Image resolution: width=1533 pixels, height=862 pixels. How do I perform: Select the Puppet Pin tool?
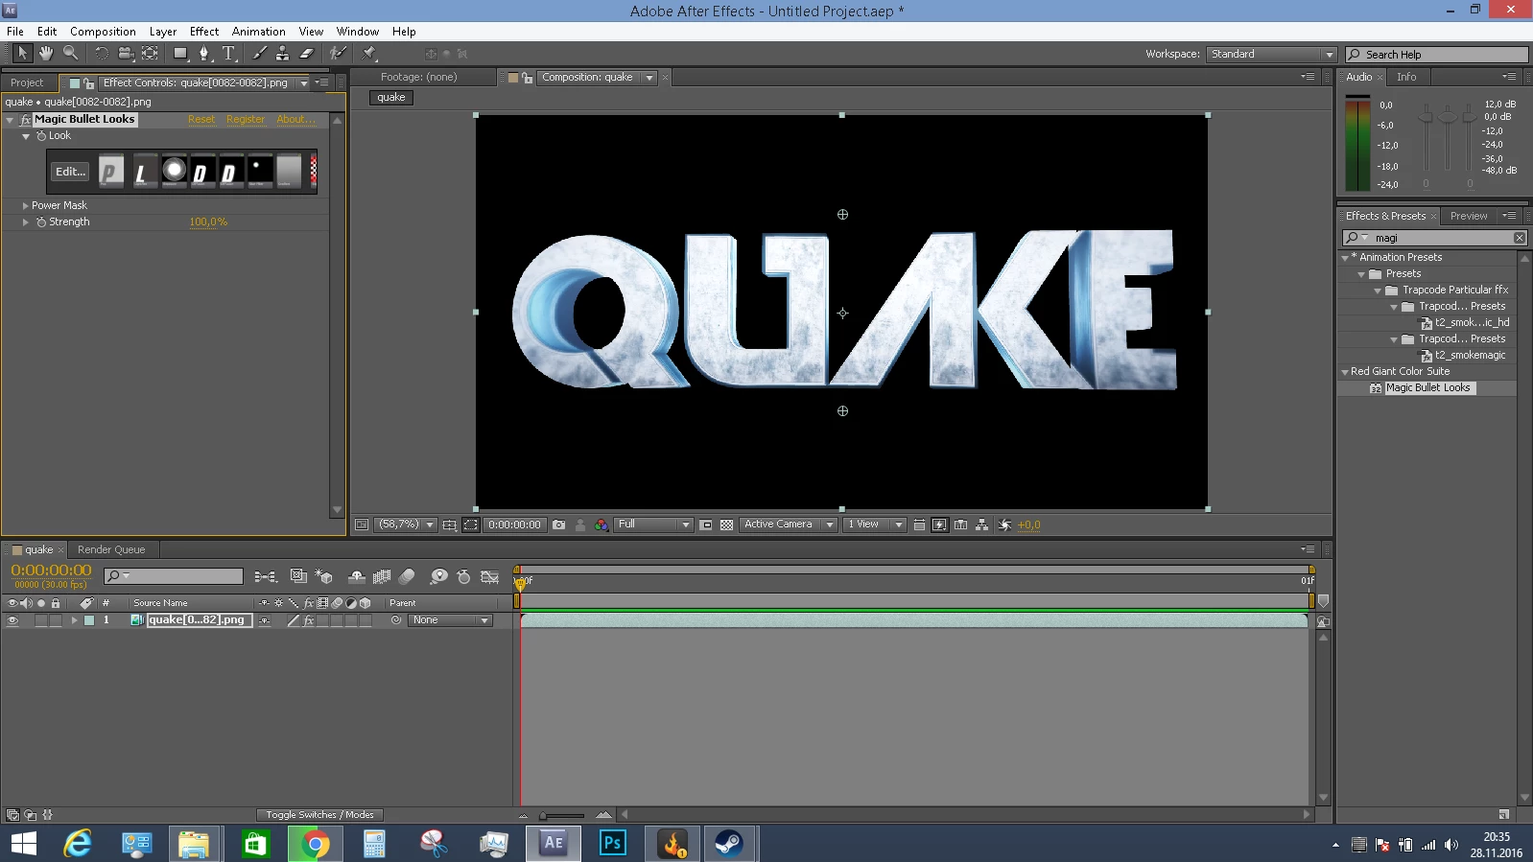coord(369,54)
